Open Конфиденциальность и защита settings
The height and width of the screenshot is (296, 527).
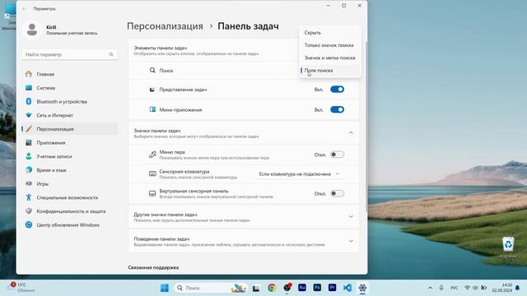(x=69, y=211)
